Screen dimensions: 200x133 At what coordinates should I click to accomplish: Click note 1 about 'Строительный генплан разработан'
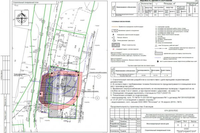coord(150,81)
